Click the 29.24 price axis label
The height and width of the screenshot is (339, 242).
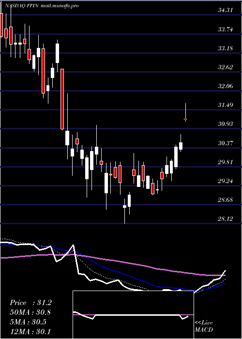click(226, 181)
